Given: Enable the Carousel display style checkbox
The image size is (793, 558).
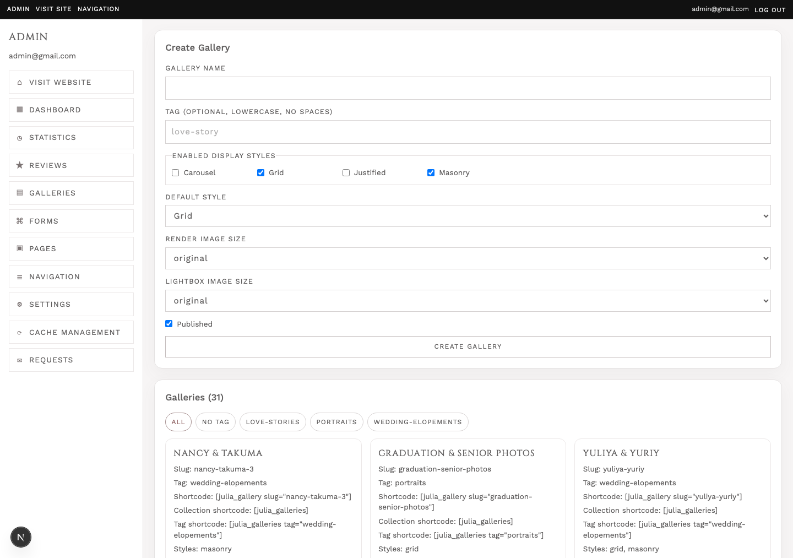Looking at the screenshot, I should pyautogui.click(x=176, y=173).
